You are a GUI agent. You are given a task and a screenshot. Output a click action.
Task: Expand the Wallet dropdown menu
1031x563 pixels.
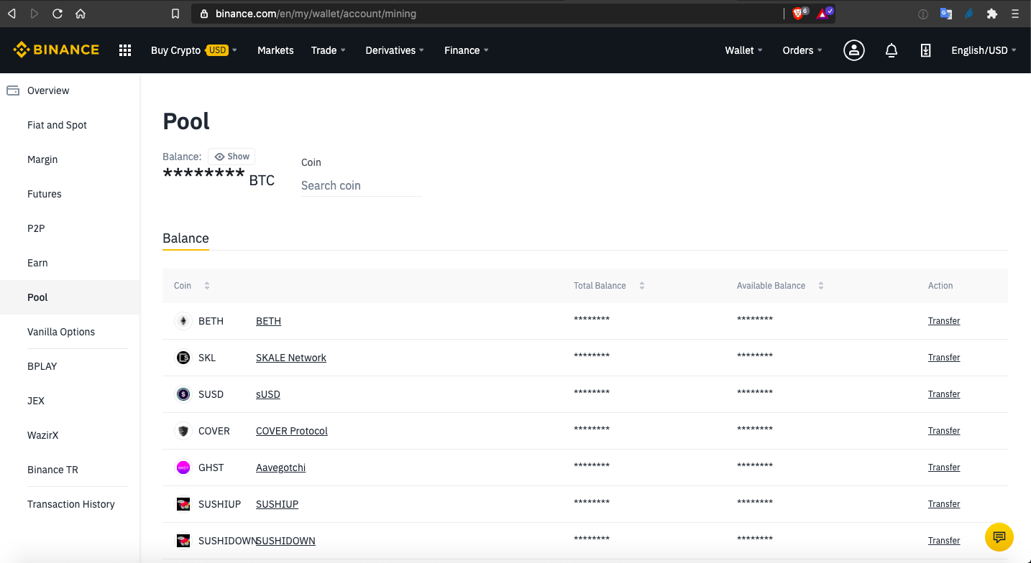[x=744, y=50]
